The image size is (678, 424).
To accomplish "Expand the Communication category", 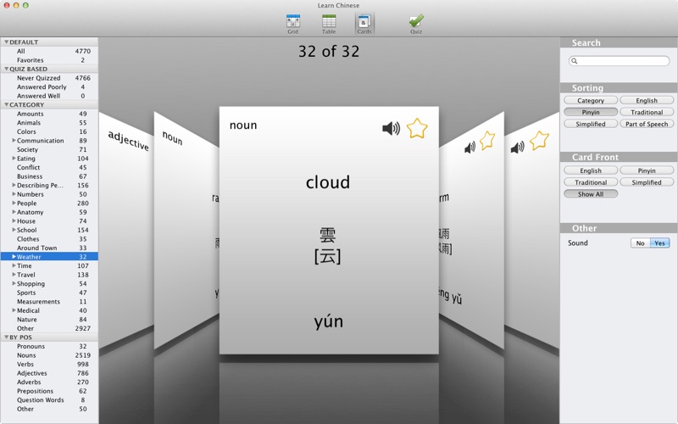I will tap(14, 141).
